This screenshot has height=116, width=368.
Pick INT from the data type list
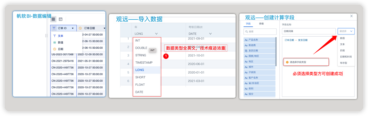(147, 40)
